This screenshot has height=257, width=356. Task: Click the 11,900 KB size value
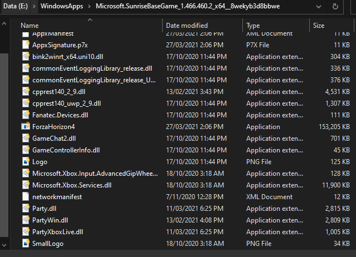click(336, 185)
